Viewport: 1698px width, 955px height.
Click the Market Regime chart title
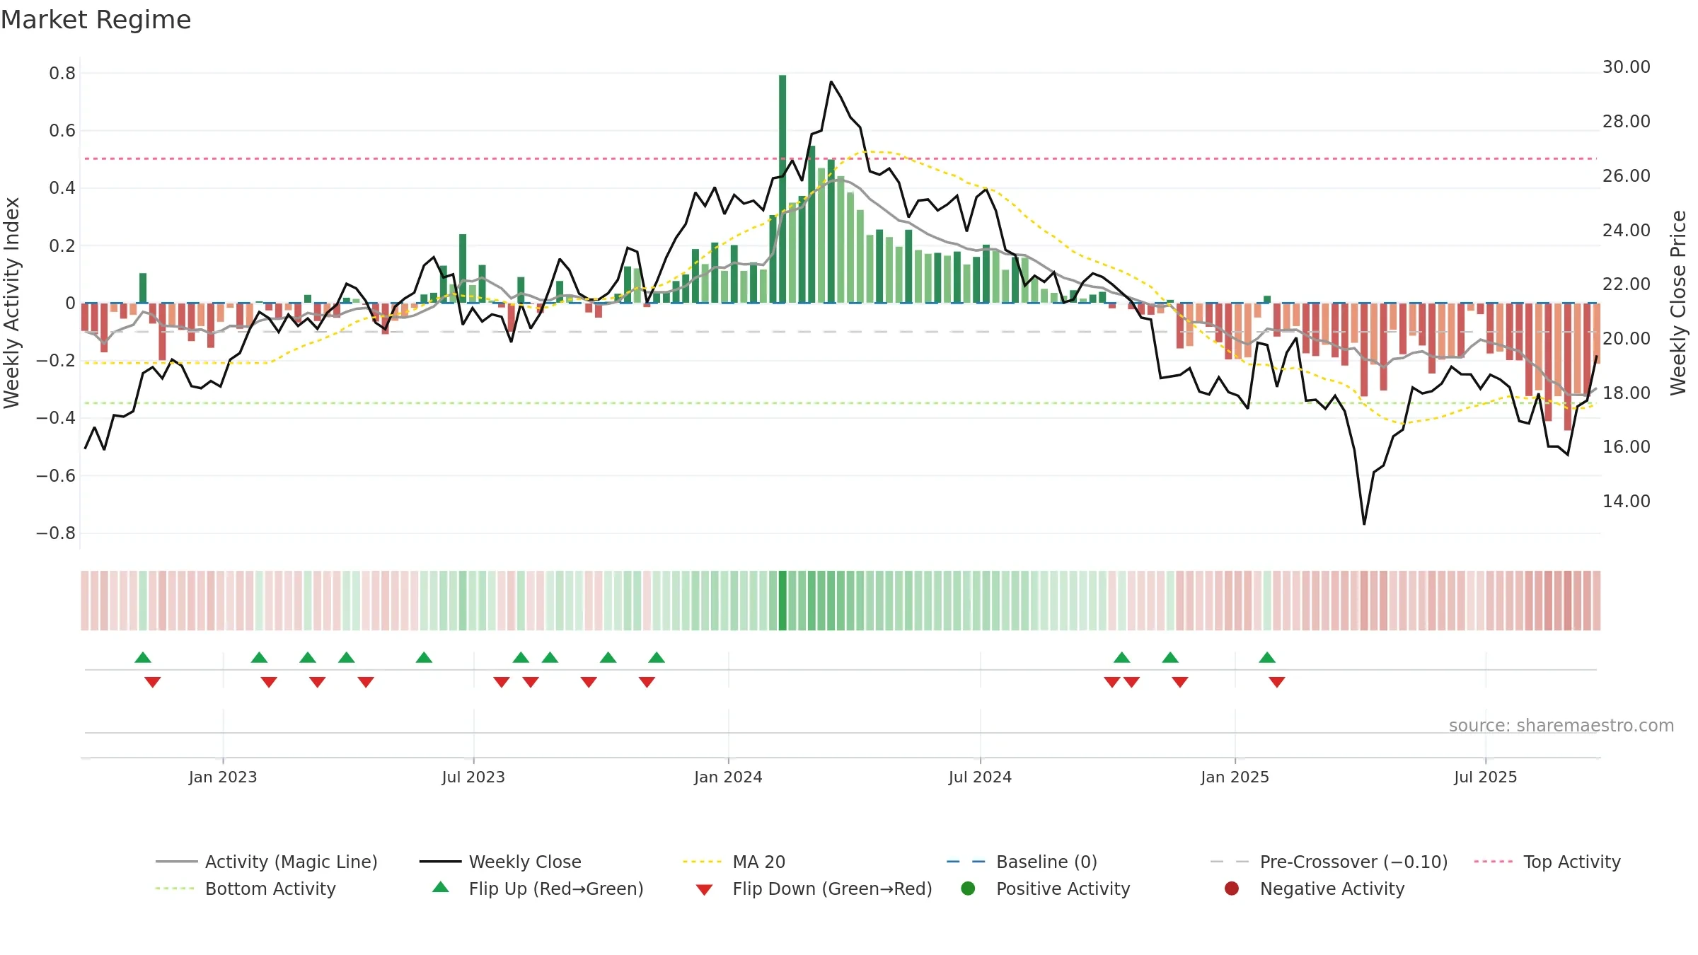pos(96,20)
